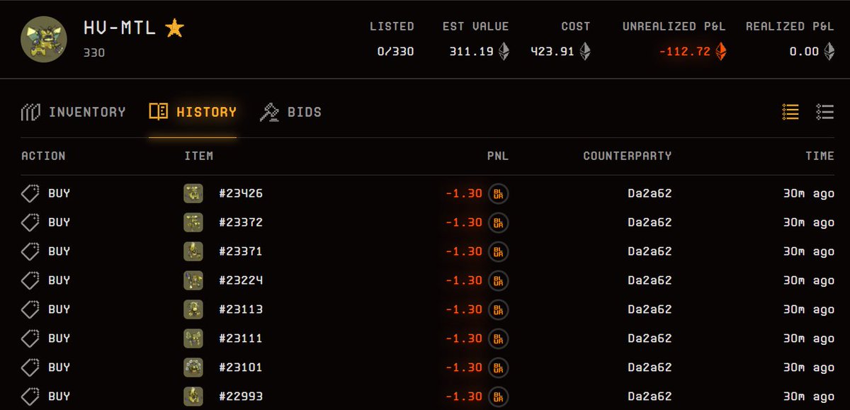Click the buy tag icon for #23371

(30, 251)
